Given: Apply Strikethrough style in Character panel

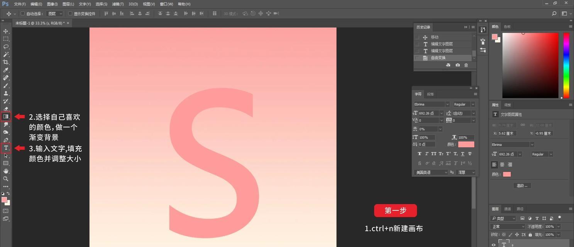Looking at the screenshot, I should (x=470, y=154).
